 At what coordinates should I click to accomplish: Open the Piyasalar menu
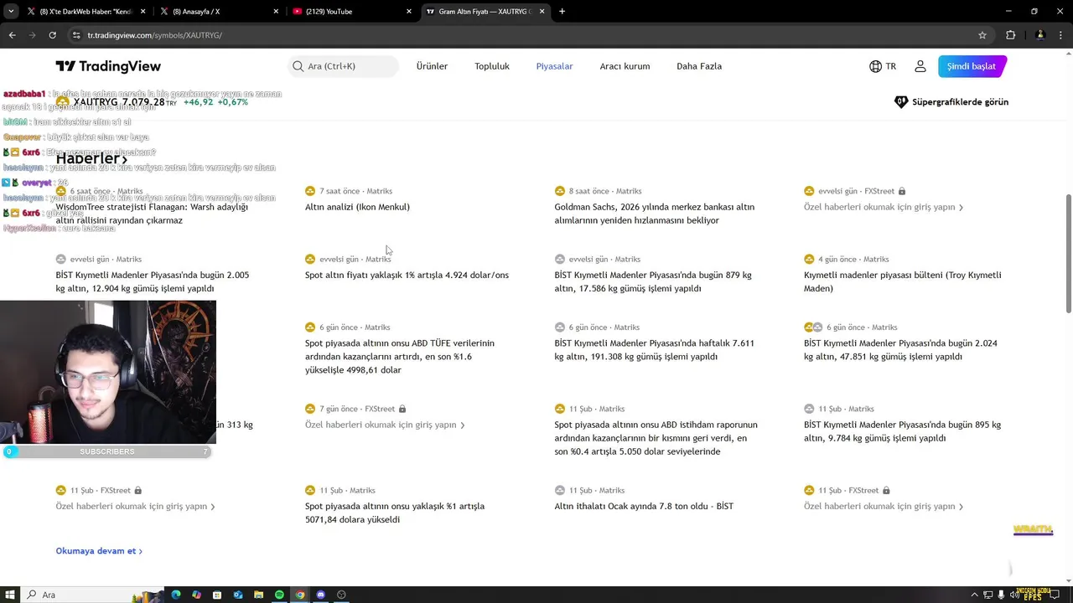point(554,66)
